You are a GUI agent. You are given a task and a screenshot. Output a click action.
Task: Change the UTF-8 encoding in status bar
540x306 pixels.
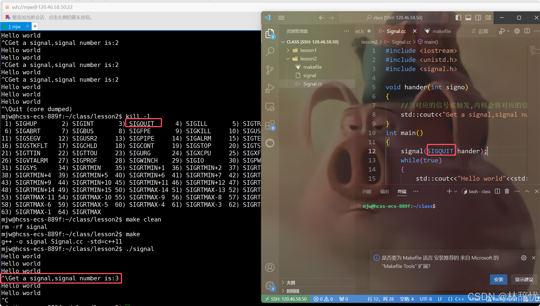[x=426, y=299]
